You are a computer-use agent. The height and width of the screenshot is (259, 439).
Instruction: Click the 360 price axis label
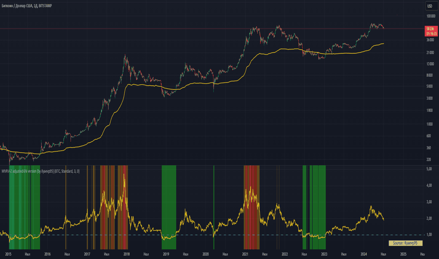(x=429, y=148)
